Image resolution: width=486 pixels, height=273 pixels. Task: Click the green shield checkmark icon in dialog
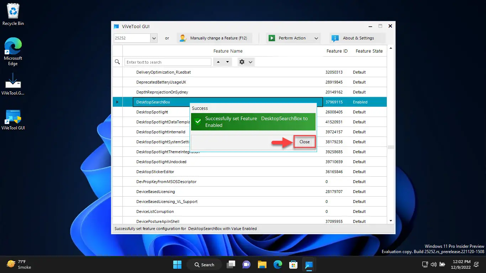tap(198, 122)
